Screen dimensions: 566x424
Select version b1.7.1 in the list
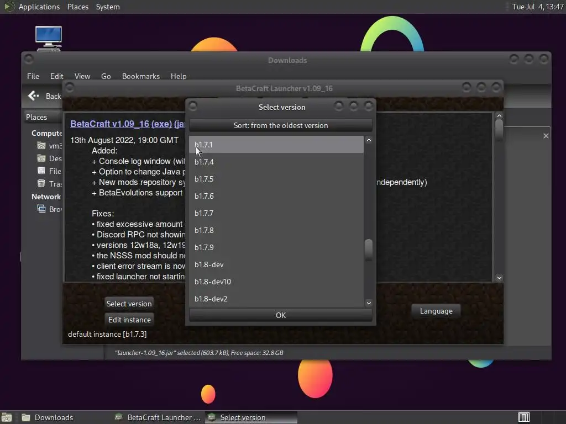(x=276, y=145)
